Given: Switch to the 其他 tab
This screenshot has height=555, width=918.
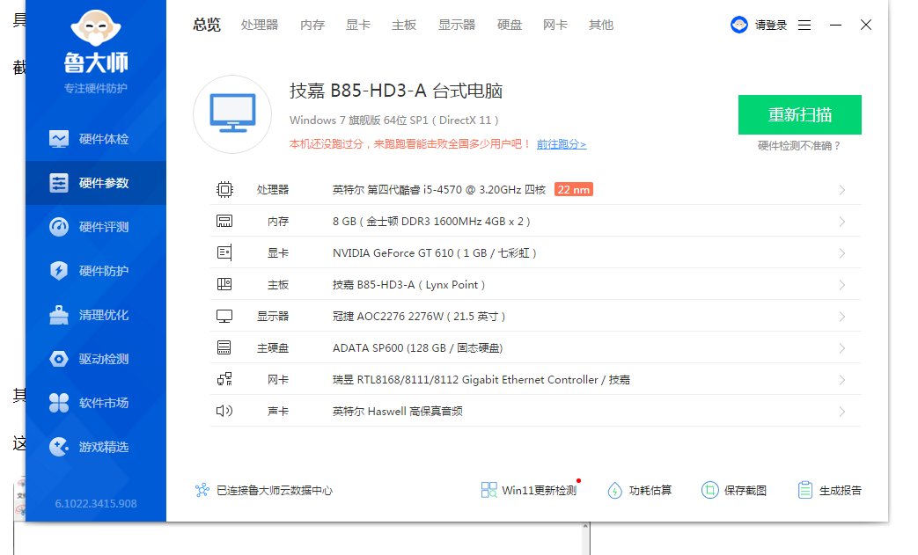Looking at the screenshot, I should coord(600,25).
